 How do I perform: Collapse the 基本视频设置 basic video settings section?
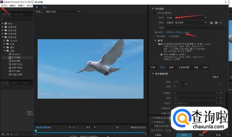pyautogui.click(x=153, y=73)
